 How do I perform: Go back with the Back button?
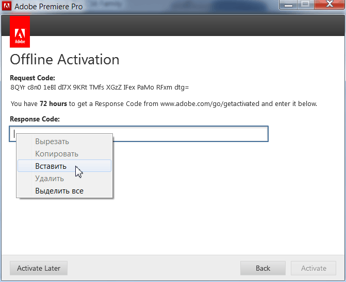coord(263,268)
